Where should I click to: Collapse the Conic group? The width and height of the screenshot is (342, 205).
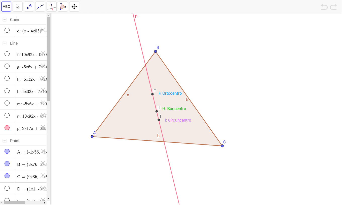tap(5, 20)
